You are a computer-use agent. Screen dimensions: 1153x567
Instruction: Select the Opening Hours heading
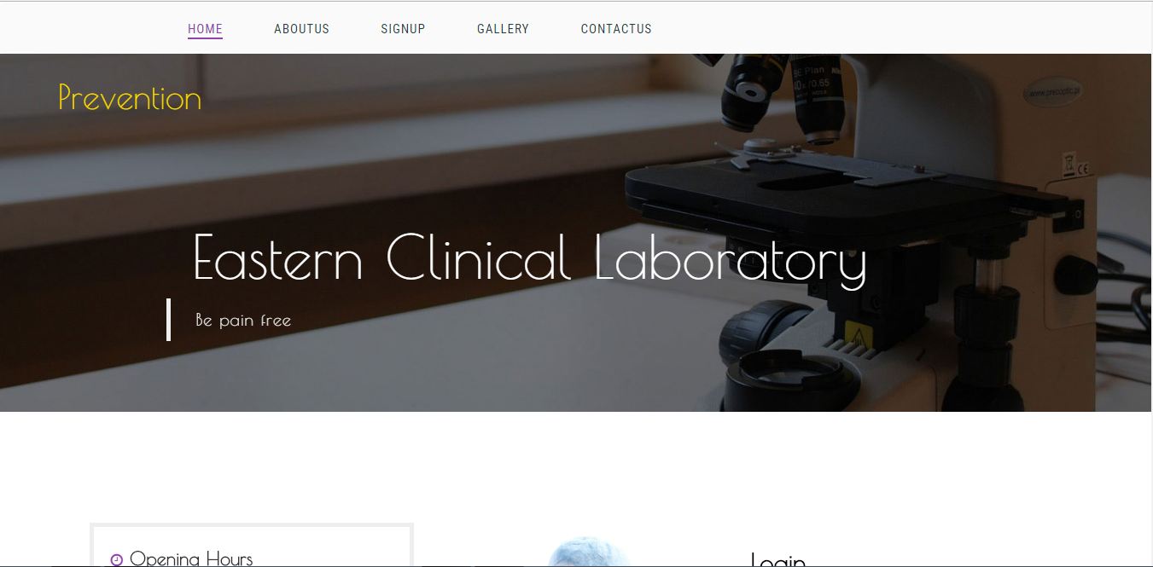pos(191,558)
